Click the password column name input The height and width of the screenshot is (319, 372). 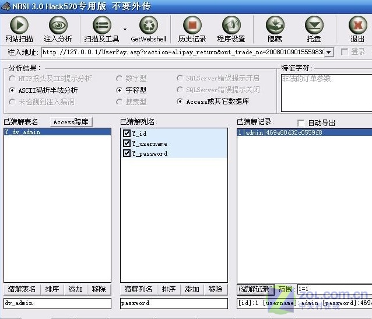(x=174, y=303)
